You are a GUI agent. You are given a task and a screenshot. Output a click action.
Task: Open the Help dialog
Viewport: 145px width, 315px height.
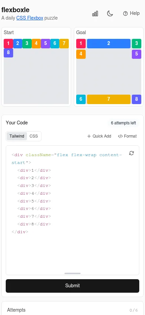pyautogui.click(x=132, y=14)
